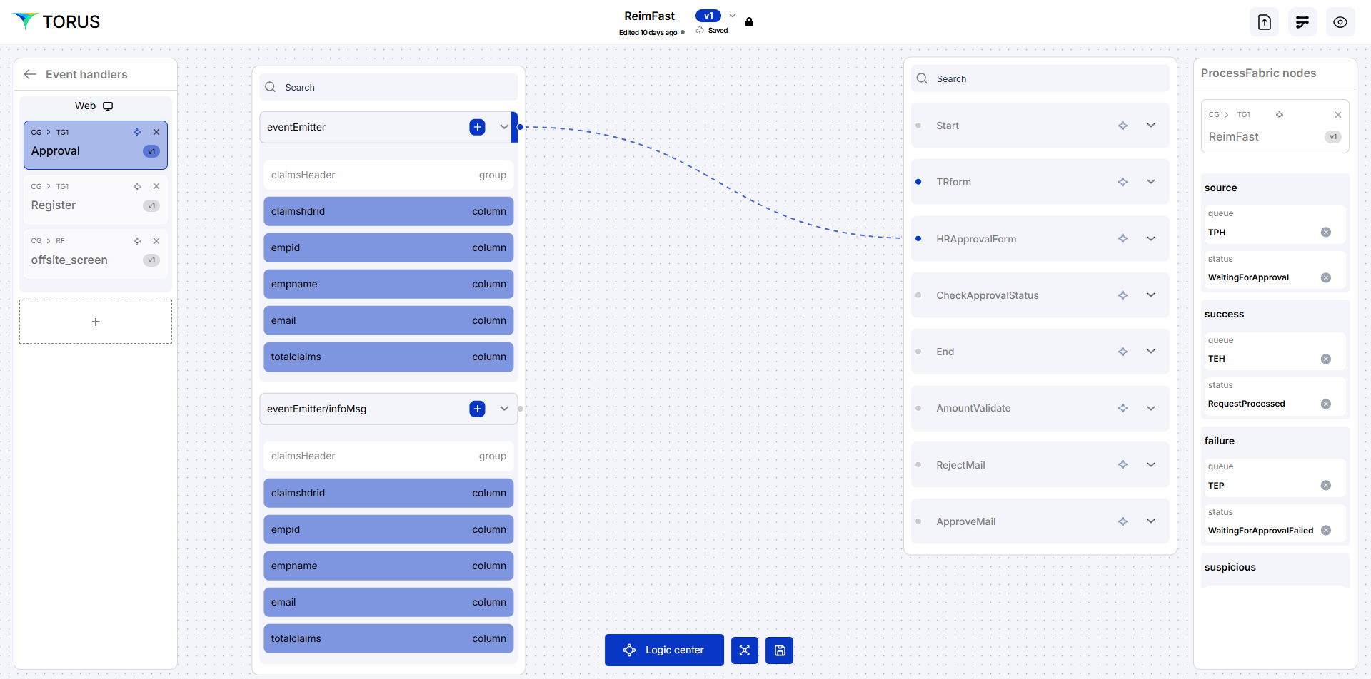Go back from Event handlers panel
The height and width of the screenshot is (679, 1371).
30,74
